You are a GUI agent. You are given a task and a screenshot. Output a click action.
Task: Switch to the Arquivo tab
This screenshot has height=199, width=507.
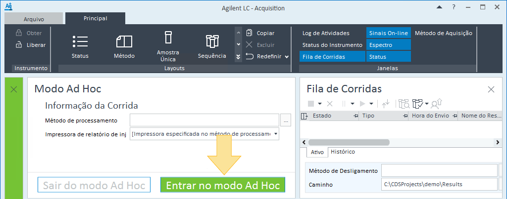(34, 19)
